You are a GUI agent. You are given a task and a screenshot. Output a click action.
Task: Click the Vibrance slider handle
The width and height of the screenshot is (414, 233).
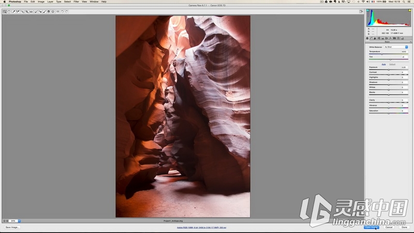coord(389,108)
